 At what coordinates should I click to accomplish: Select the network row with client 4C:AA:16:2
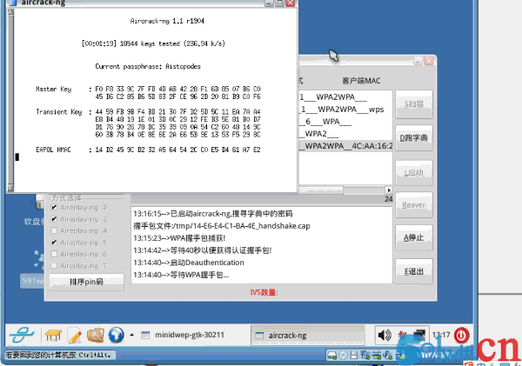[345, 146]
